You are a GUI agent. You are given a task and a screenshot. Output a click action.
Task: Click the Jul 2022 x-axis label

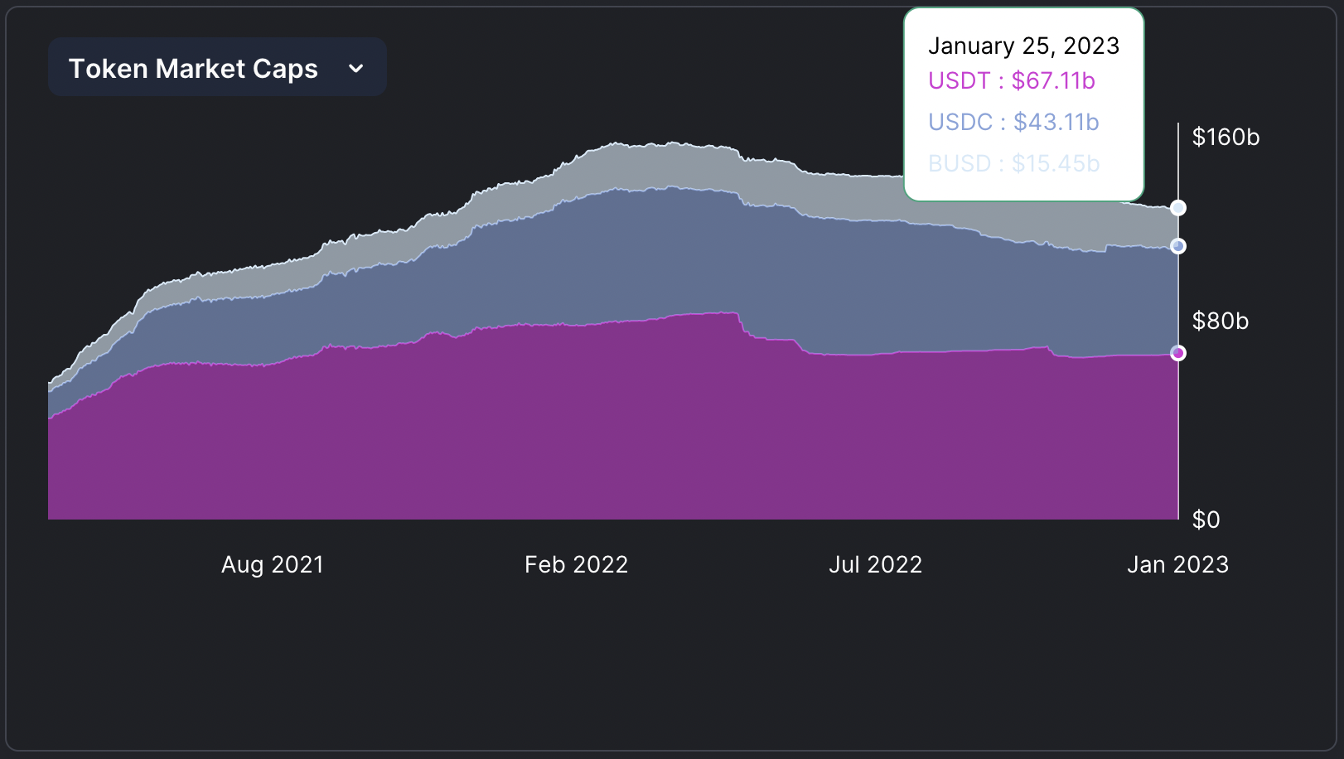click(x=875, y=564)
